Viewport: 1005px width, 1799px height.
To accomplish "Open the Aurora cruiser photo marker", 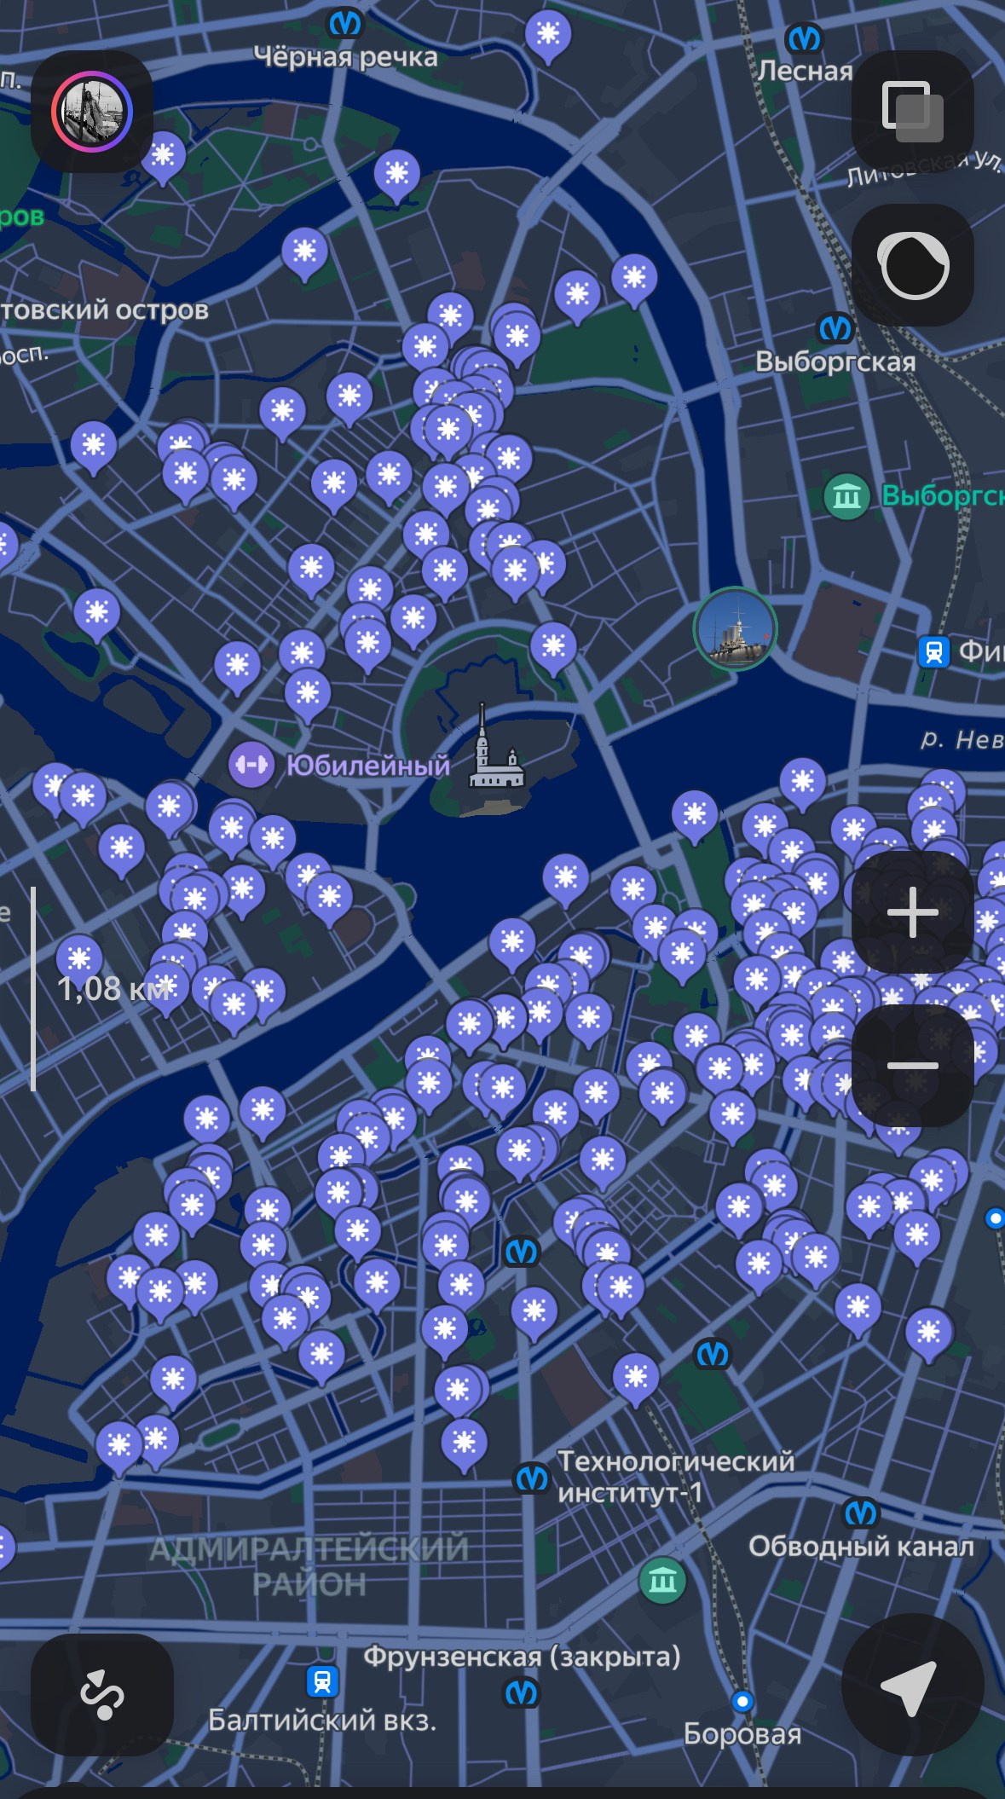I will point(735,629).
